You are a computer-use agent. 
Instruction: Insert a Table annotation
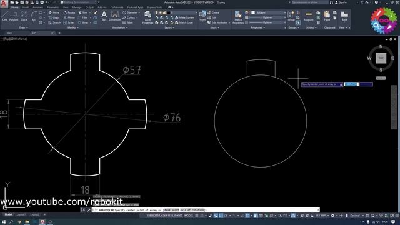click(127, 22)
